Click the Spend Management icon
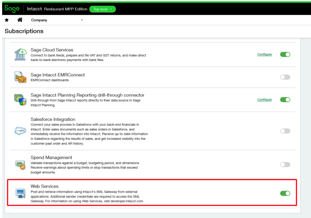The height and width of the screenshot is (218, 311). point(20,165)
